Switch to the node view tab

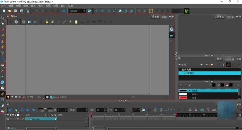click(229, 60)
